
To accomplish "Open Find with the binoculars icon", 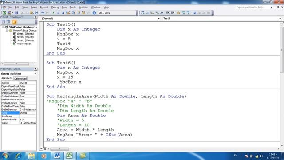I will point(37,13).
